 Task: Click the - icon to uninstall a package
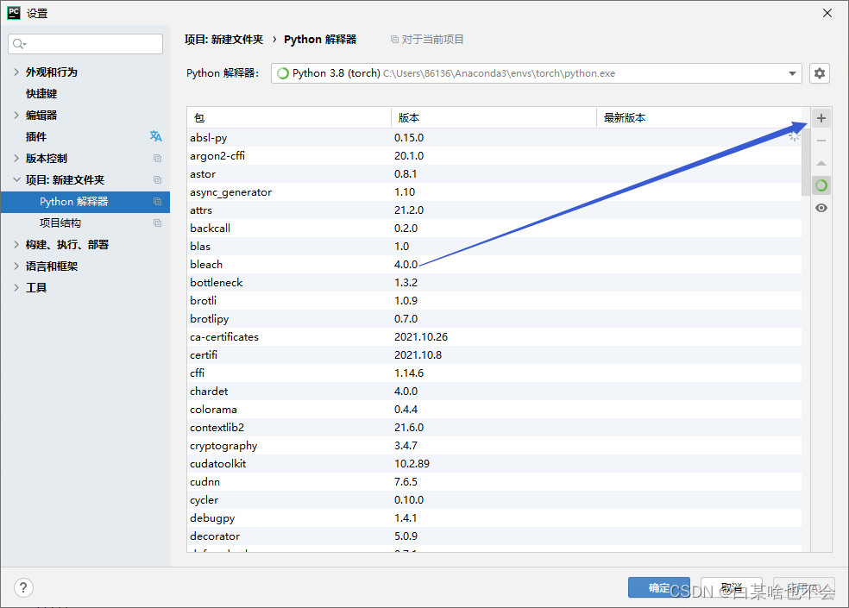[821, 140]
